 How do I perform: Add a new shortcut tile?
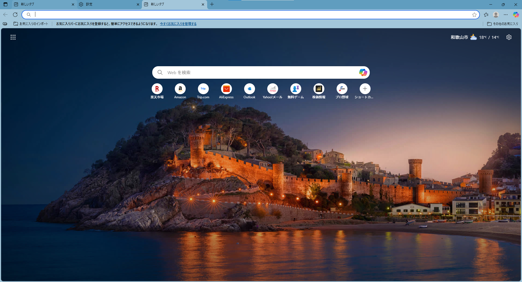coord(365,89)
